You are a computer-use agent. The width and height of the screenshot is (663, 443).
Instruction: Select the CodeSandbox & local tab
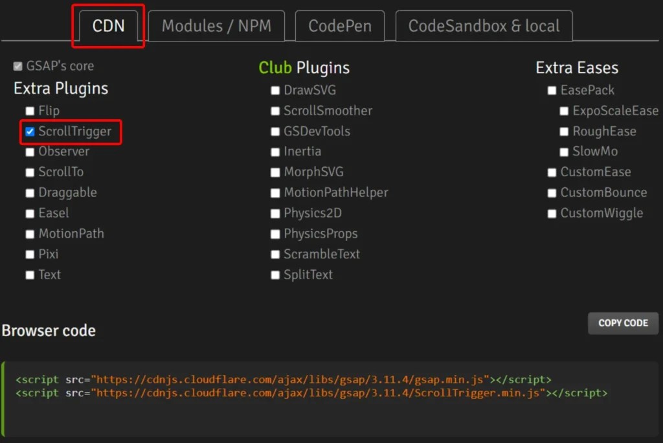click(x=483, y=26)
